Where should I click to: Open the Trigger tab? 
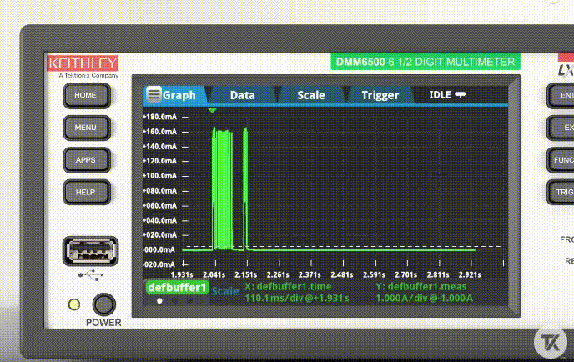(380, 95)
